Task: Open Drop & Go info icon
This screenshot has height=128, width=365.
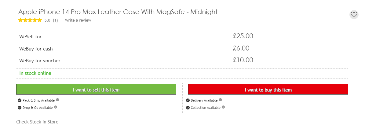Action: [55, 107]
